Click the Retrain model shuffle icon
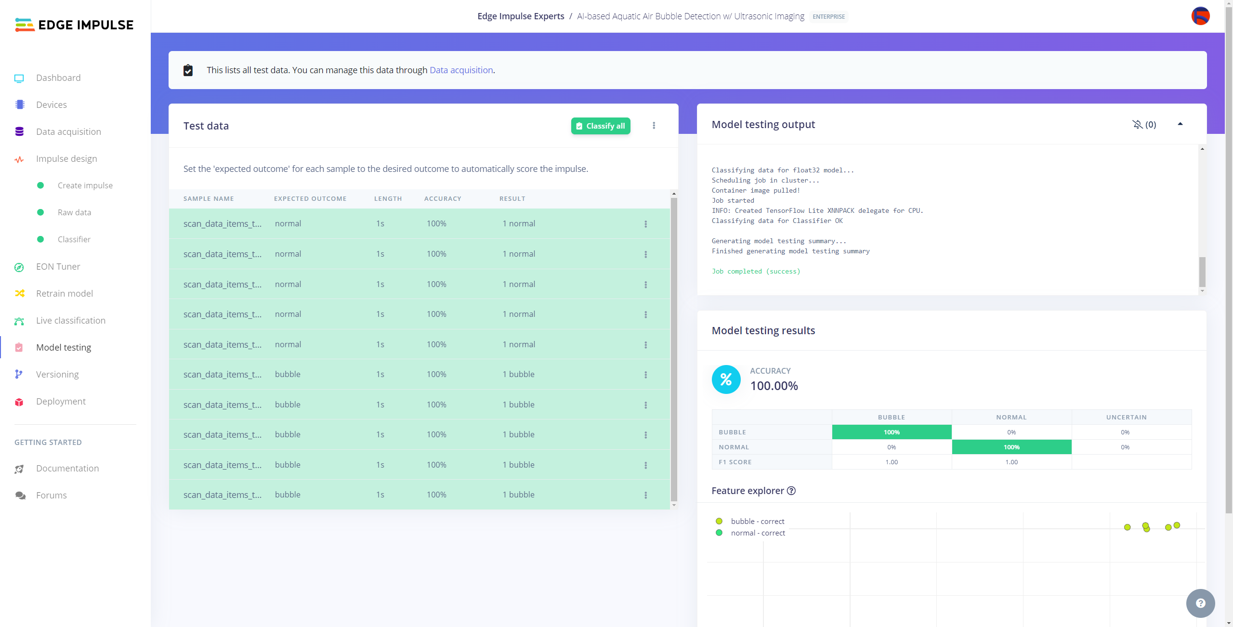1233x627 pixels. pos(19,294)
